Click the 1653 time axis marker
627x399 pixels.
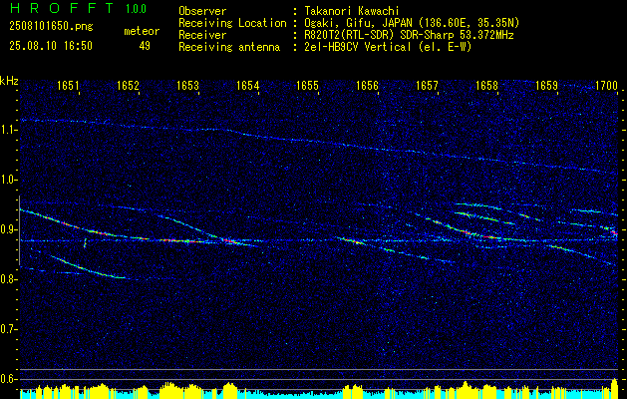(187, 85)
